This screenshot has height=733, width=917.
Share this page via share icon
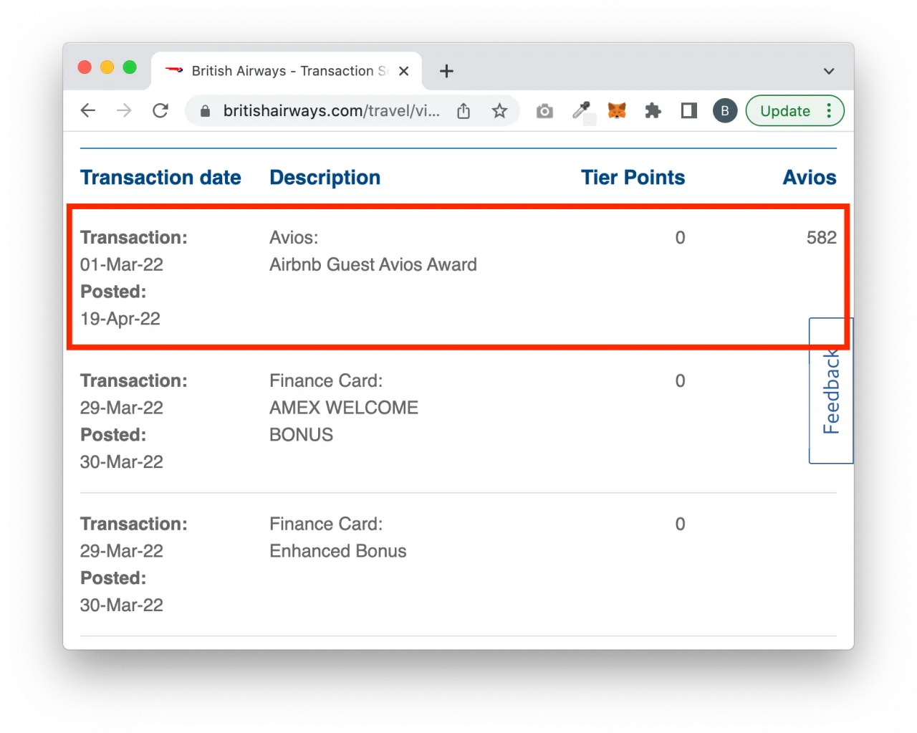tap(464, 111)
